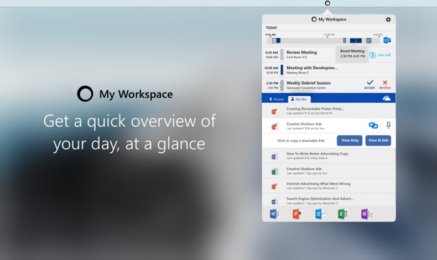This screenshot has width=437, height=260.
Task: Select the My files tab
Action: (x=299, y=99)
